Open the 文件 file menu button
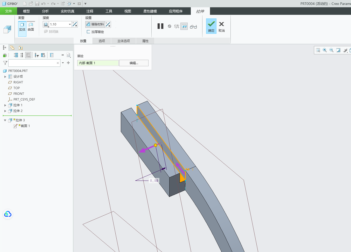 tap(9, 11)
